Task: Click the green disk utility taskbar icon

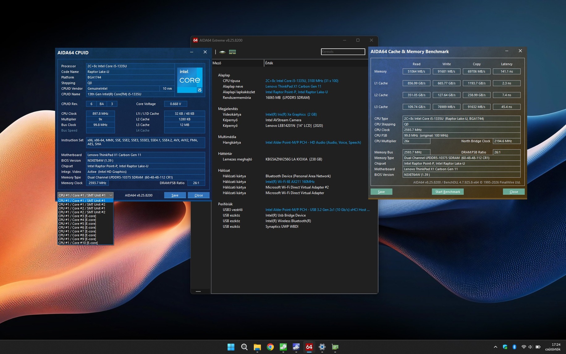Action: pos(283,347)
